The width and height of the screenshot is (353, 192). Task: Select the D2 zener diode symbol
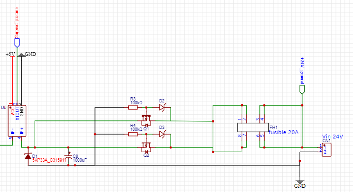(x=162, y=107)
